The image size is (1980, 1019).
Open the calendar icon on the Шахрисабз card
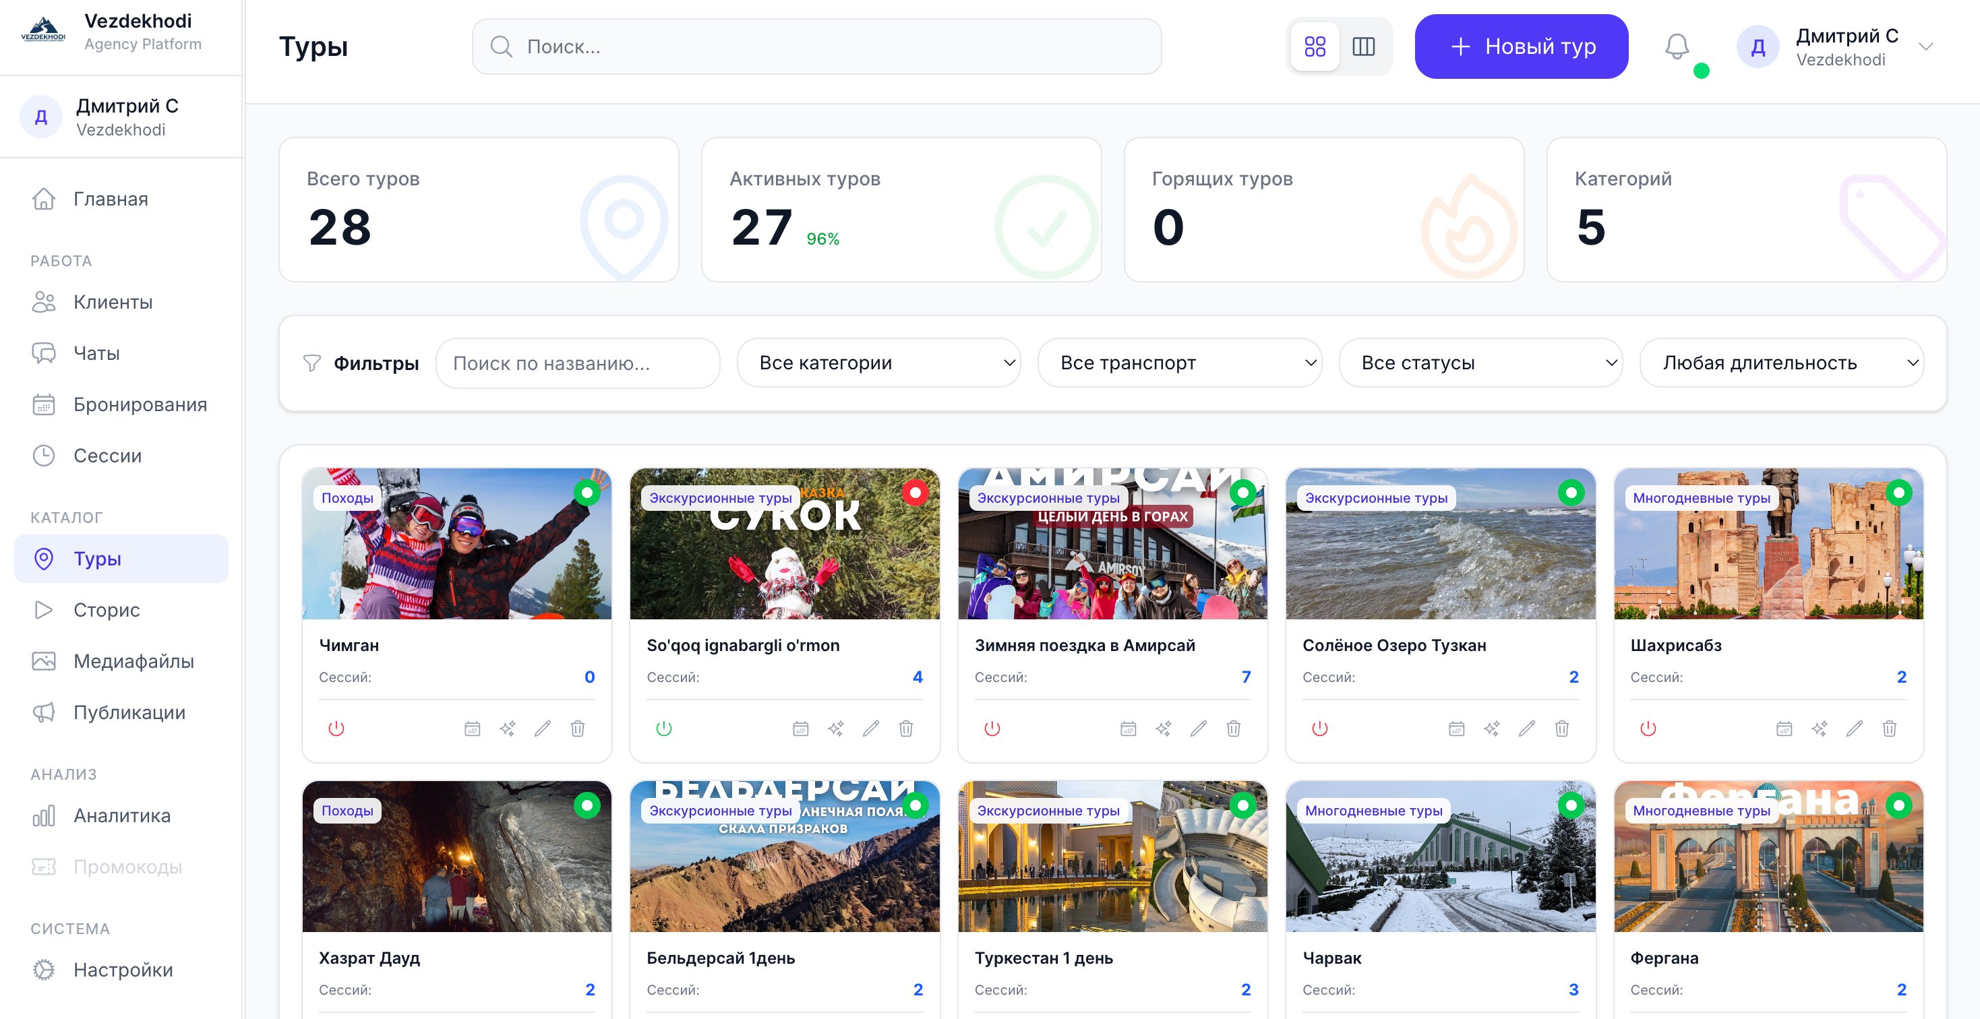pyautogui.click(x=1784, y=729)
